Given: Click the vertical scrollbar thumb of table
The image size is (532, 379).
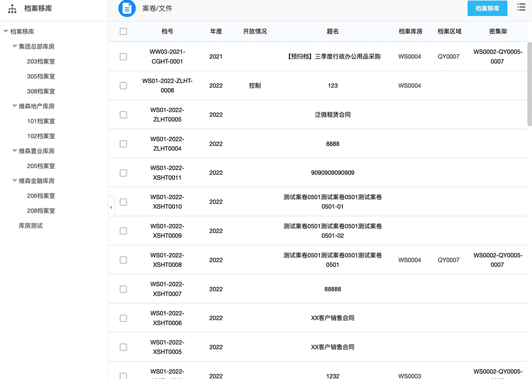Looking at the screenshot, I should tap(529, 84).
